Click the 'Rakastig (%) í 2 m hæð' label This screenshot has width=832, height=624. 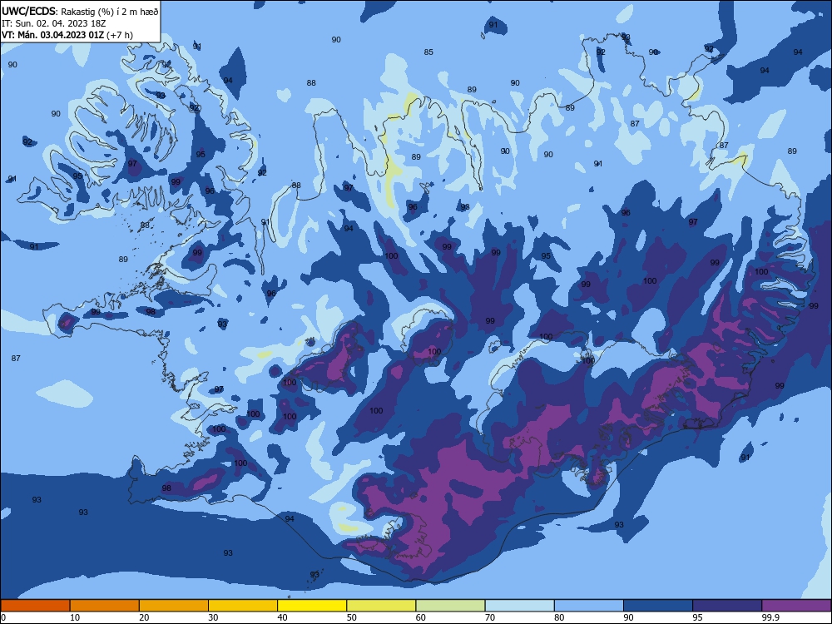coord(110,12)
